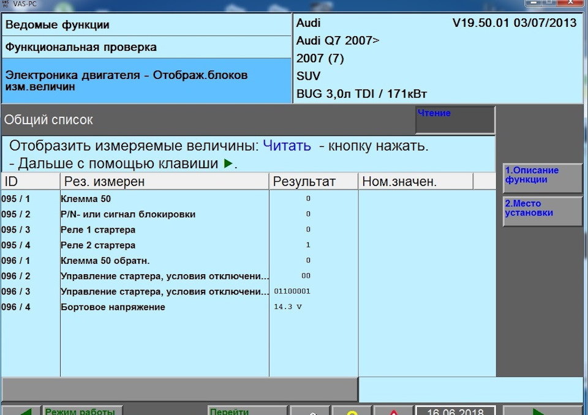Click the SUV body type text

308,76
